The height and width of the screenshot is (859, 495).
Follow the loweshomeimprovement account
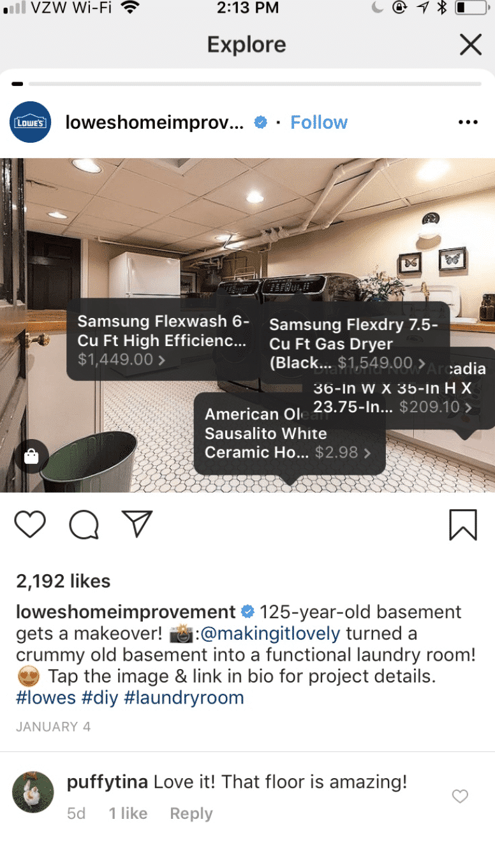point(319,122)
